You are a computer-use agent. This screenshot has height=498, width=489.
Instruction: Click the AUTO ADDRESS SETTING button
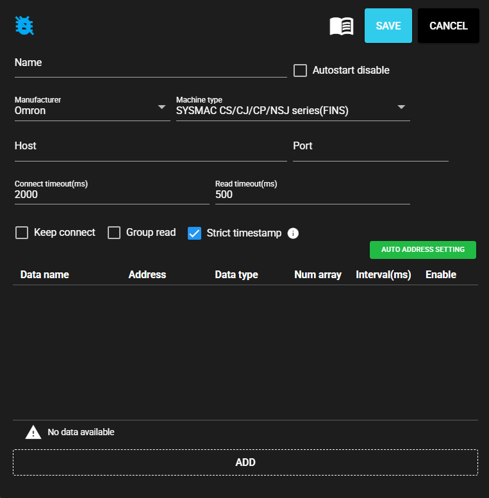tap(422, 250)
